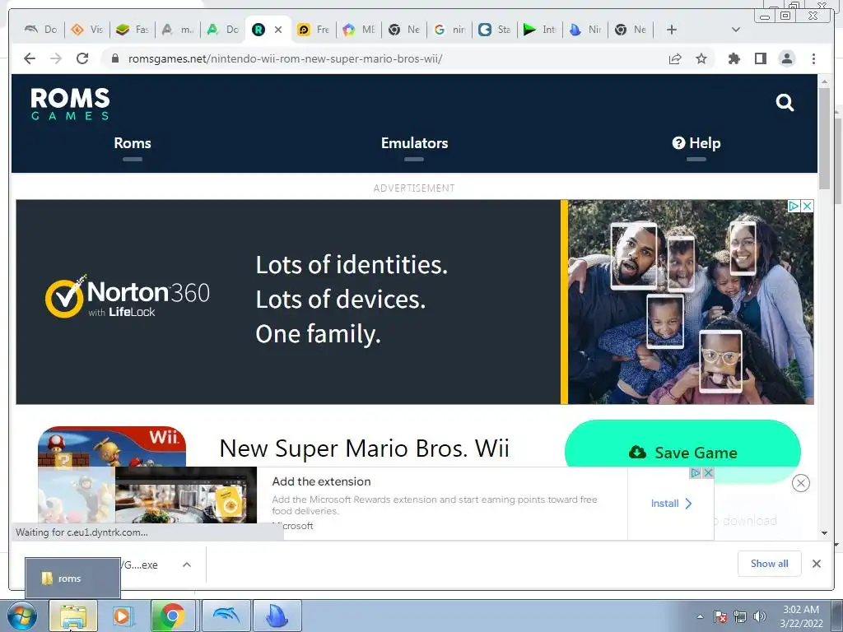The height and width of the screenshot is (632, 843).
Task: Open the Emulators menu
Action: click(x=415, y=143)
